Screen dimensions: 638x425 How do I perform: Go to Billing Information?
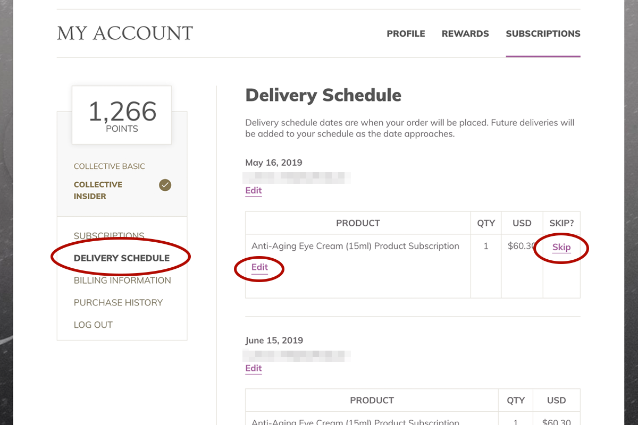point(122,280)
